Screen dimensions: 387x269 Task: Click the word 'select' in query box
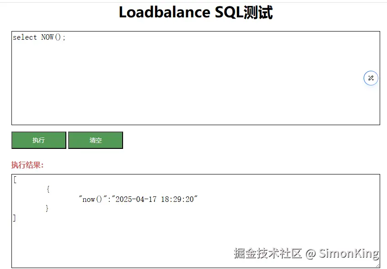[x=25, y=37]
